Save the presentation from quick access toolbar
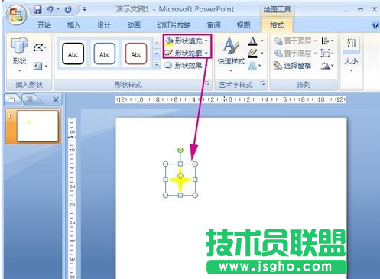Viewport: 380px width, 279px height. coord(37,10)
